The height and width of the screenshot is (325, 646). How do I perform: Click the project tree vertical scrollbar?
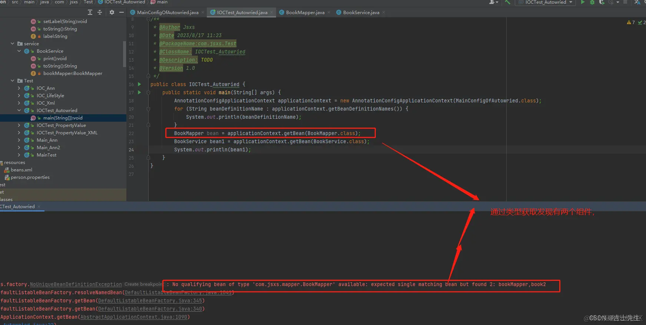(x=124, y=54)
